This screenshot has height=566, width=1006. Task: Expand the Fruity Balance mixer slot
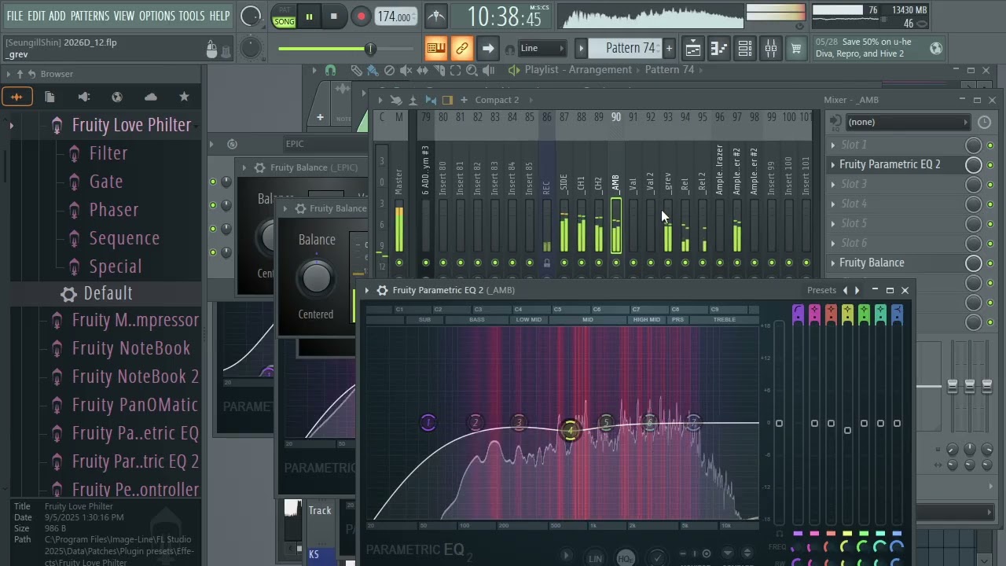(832, 263)
